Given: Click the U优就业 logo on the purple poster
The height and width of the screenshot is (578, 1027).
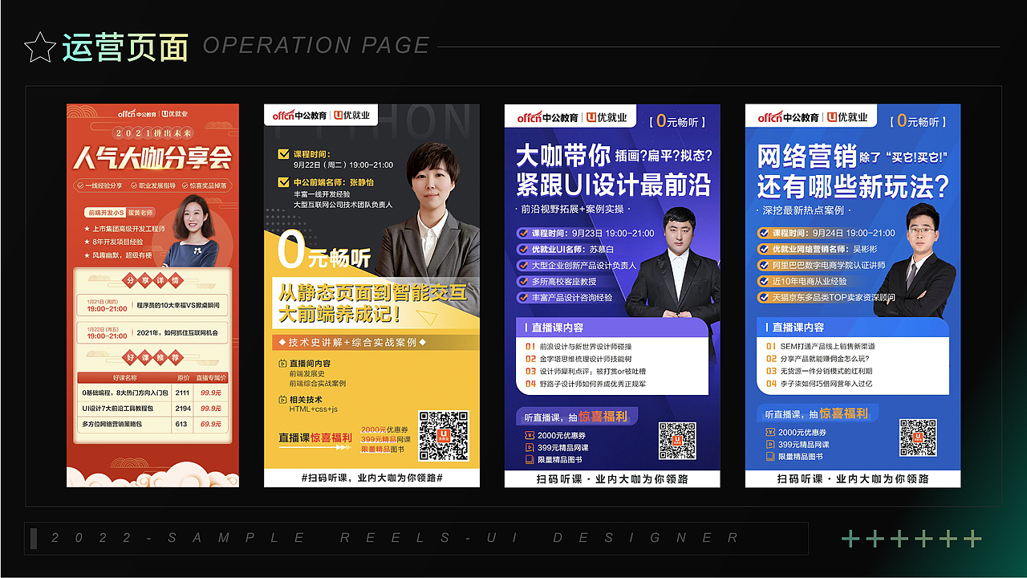Looking at the screenshot, I should pos(606,117).
